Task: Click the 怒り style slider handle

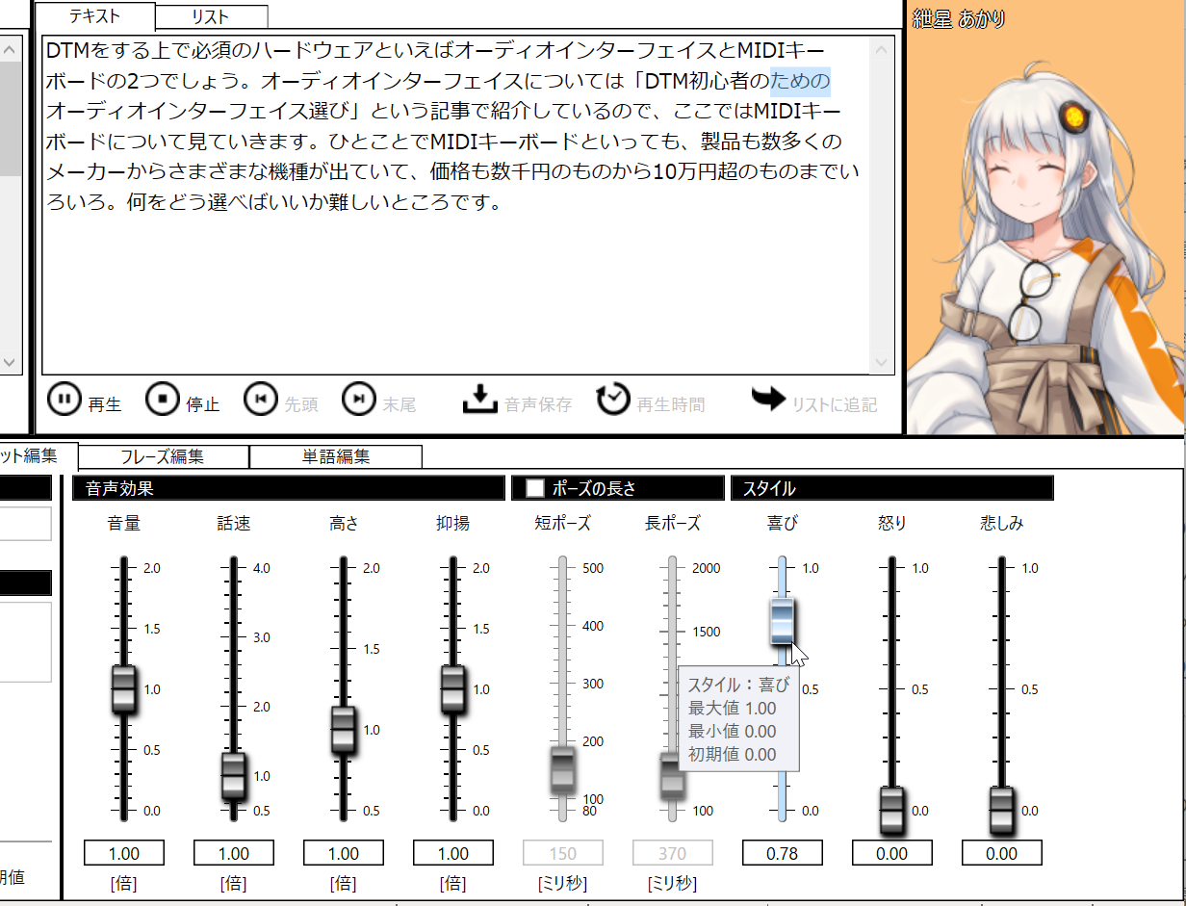Action: click(x=892, y=811)
